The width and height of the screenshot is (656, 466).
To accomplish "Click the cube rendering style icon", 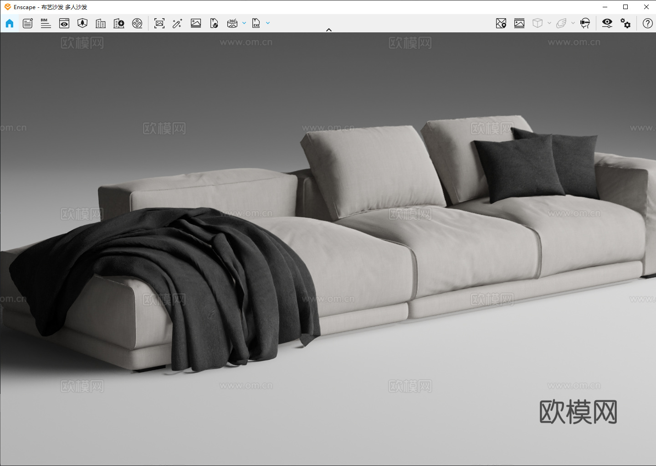I will [538, 23].
